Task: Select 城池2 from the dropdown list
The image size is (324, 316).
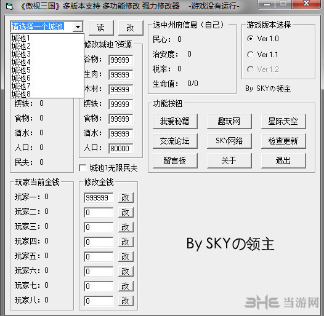Action: (47, 46)
